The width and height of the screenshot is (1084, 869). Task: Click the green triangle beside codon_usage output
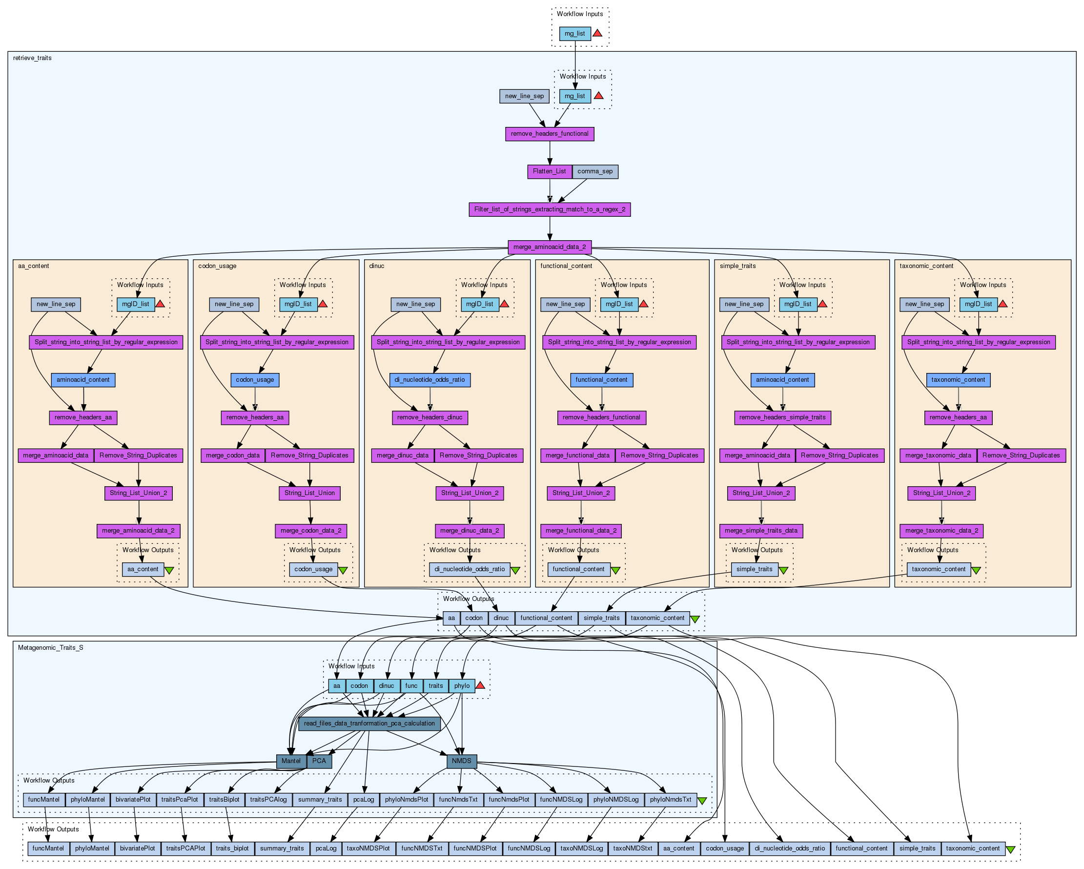[x=343, y=570]
